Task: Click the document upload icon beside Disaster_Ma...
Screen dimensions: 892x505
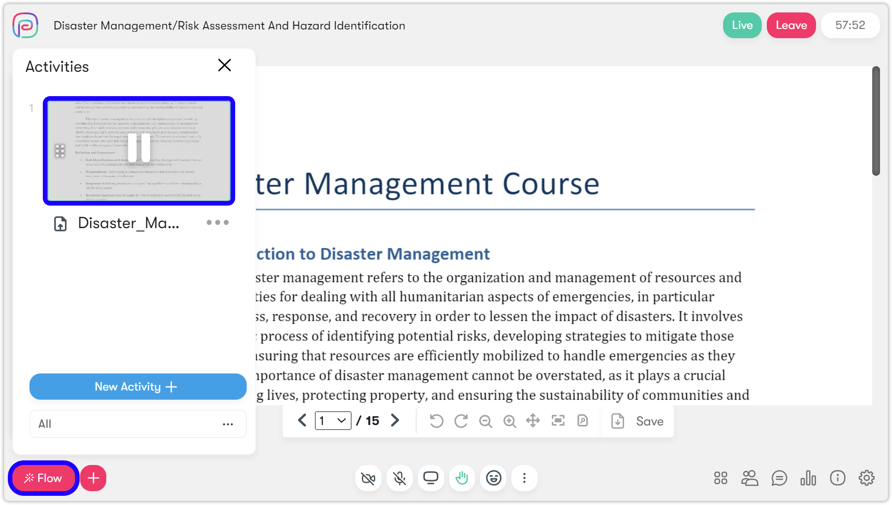Action: coord(60,224)
